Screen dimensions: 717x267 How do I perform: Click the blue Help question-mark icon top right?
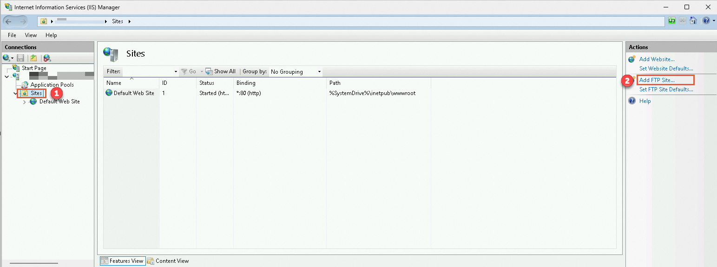tap(706, 21)
